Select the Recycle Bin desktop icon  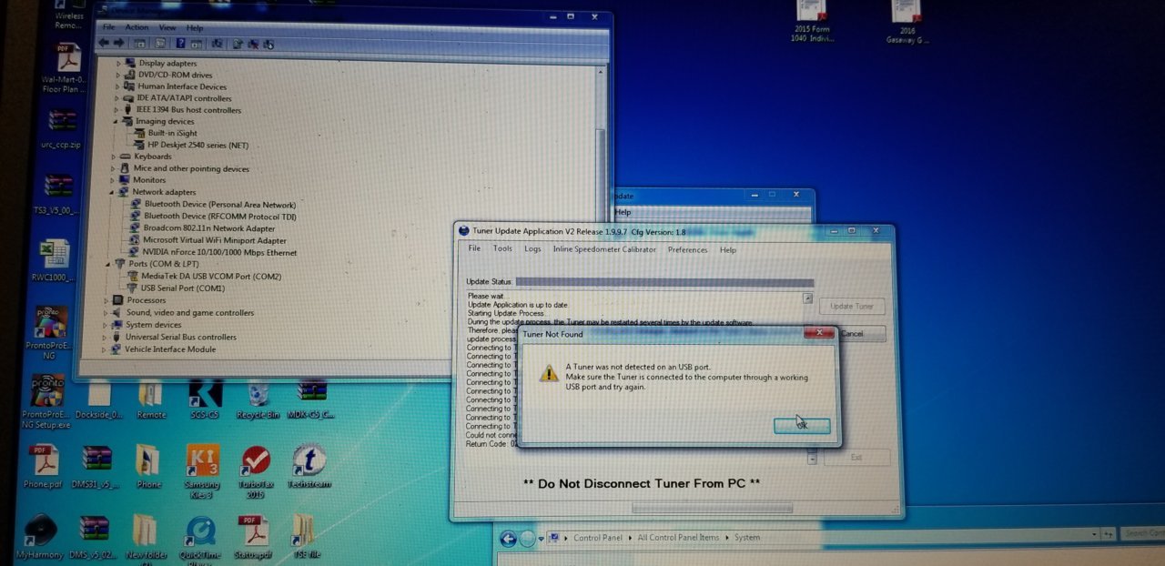tap(258, 399)
